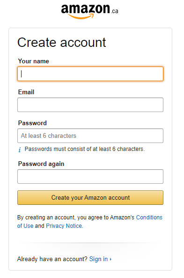This screenshot has height=278, width=184.
Task: Open the Privacy Notice link
Action: tap(64, 226)
